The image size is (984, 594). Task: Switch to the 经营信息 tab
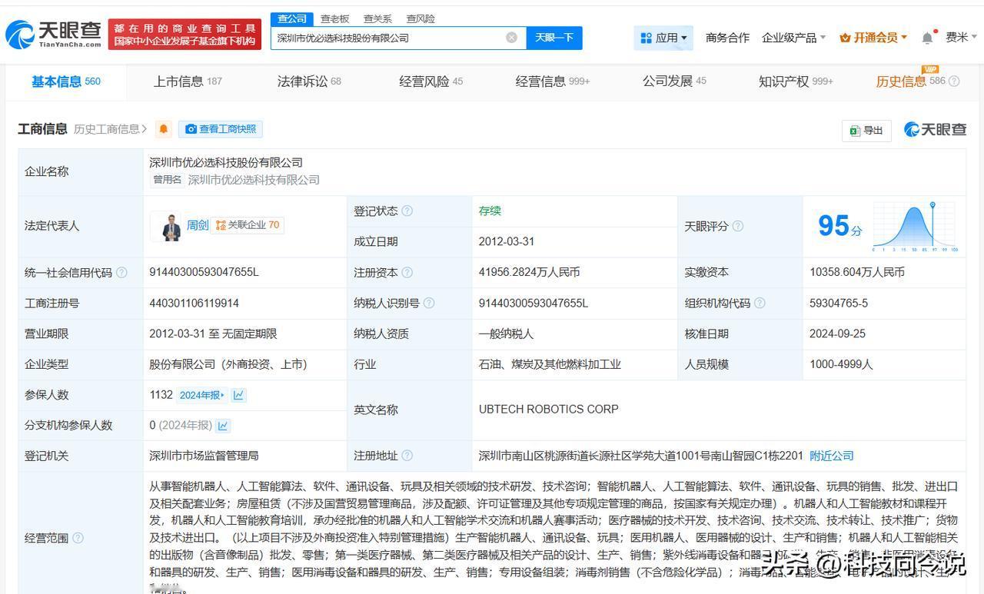click(553, 81)
